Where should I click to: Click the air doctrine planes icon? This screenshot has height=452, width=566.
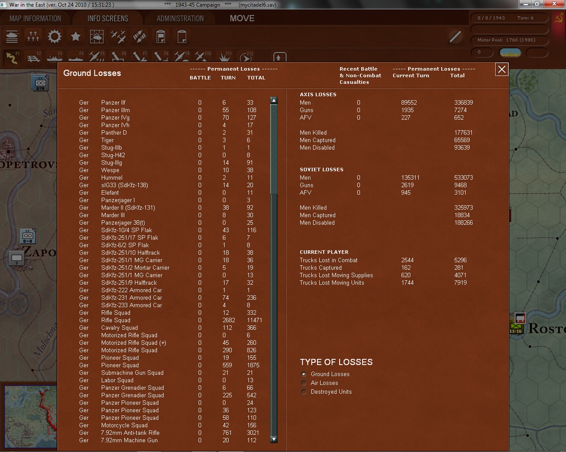coord(118,37)
